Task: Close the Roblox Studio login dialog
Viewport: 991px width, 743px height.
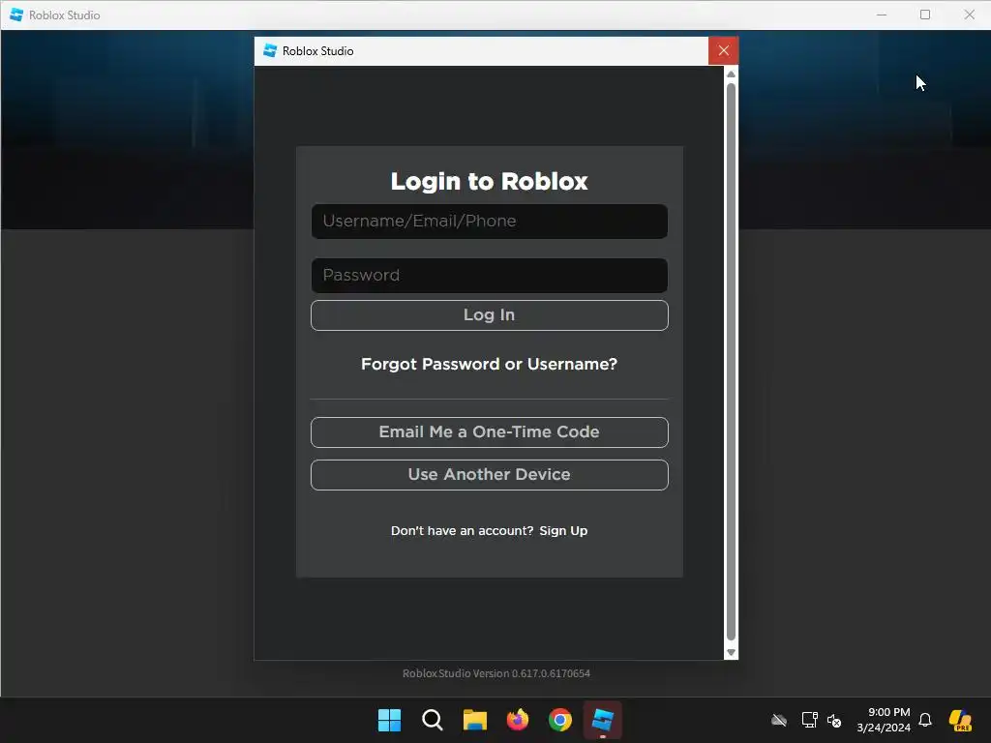Action: pyautogui.click(x=724, y=50)
